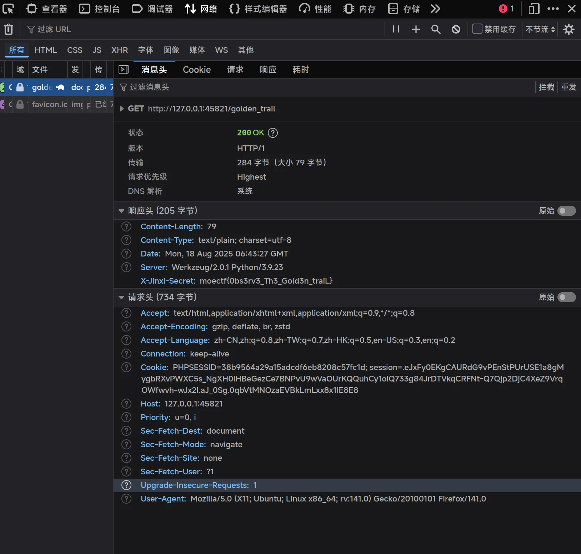Click the trash icon to clear network requests
581x554 pixels.
[9, 29]
